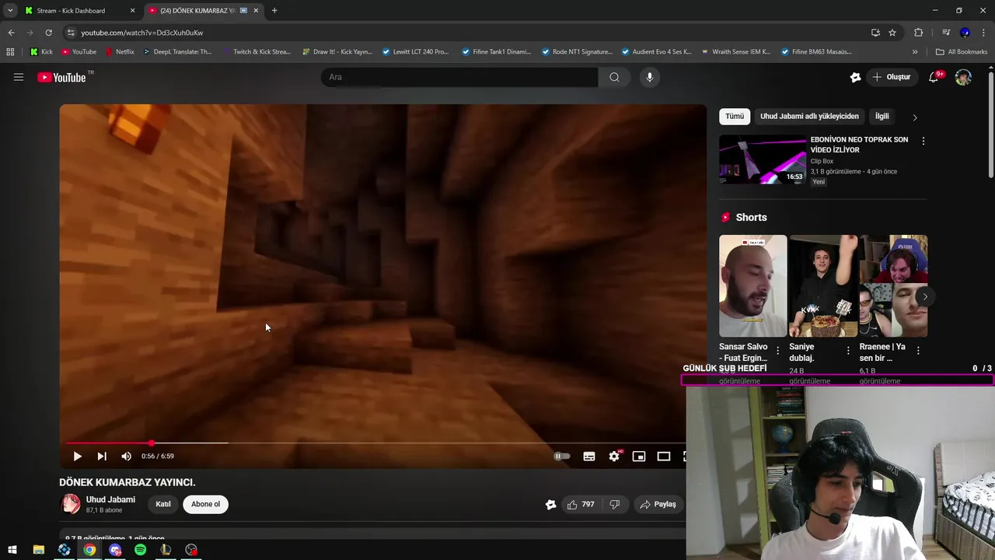Show next Shorts with arrow
The image size is (995, 560).
tap(925, 296)
